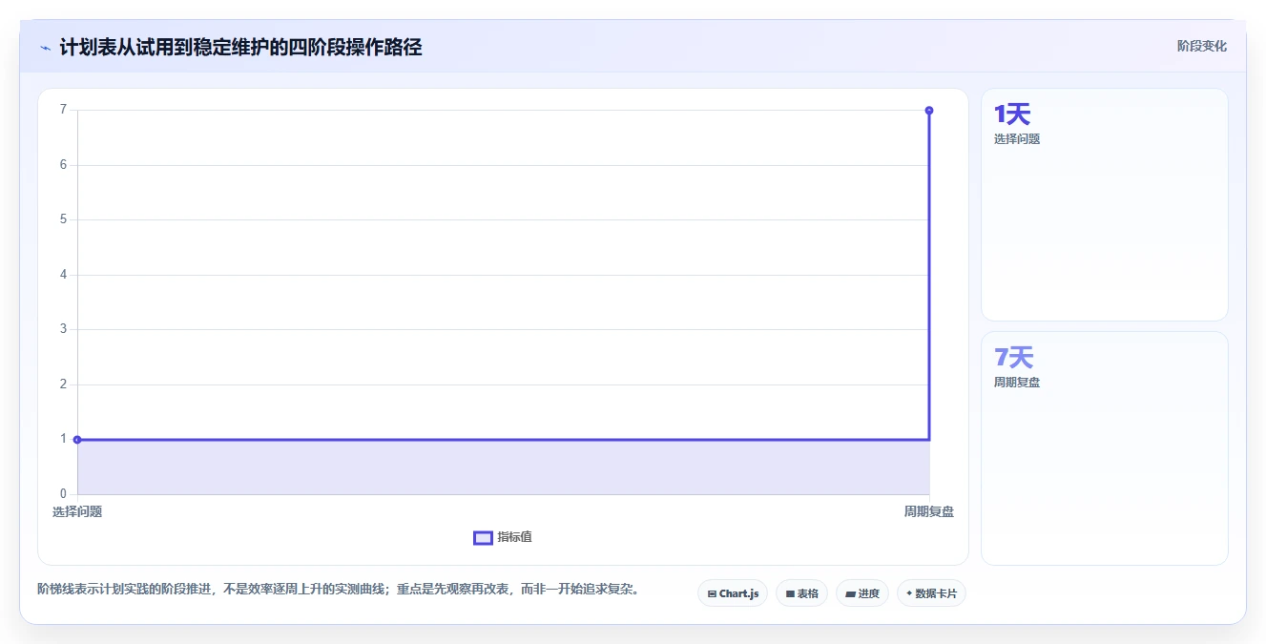Select the 表格 tag chip
1266x644 pixels.
pyautogui.click(x=801, y=593)
